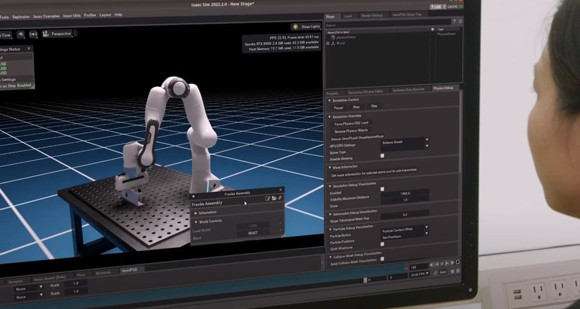Click the Stage Lights button
The width and height of the screenshot is (580, 309).
pyautogui.click(x=306, y=27)
